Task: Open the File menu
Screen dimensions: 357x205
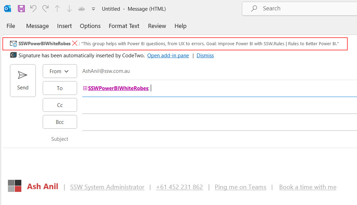Action: click(11, 26)
